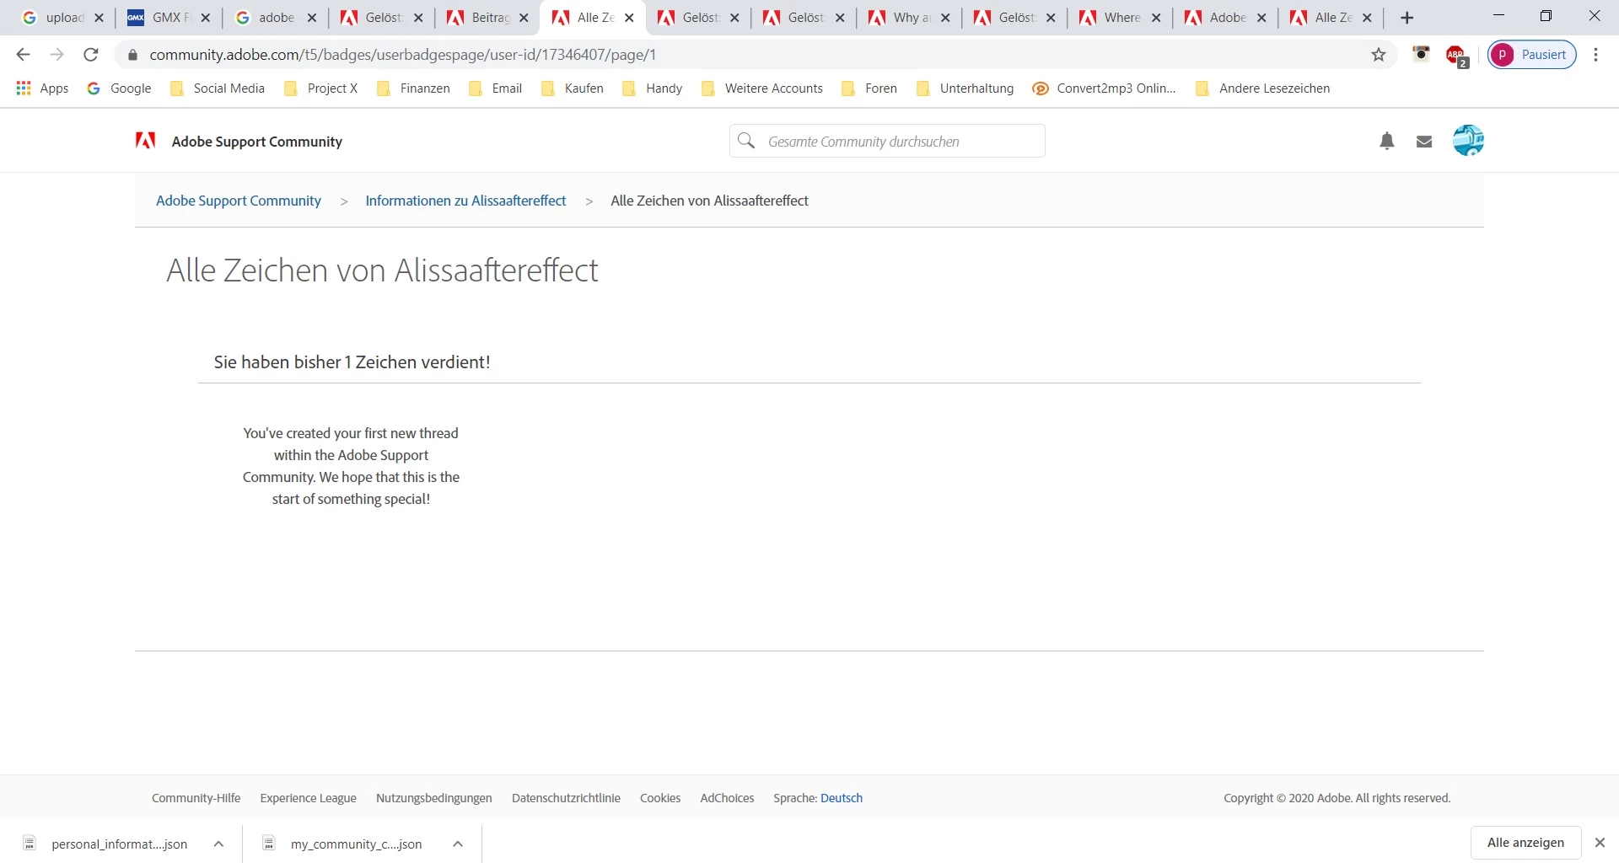Open the Social Media bookmark folder

point(218,88)
